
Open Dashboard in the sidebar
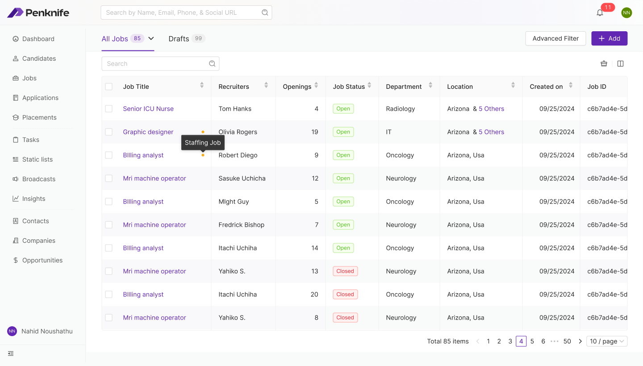pos(38,39)
